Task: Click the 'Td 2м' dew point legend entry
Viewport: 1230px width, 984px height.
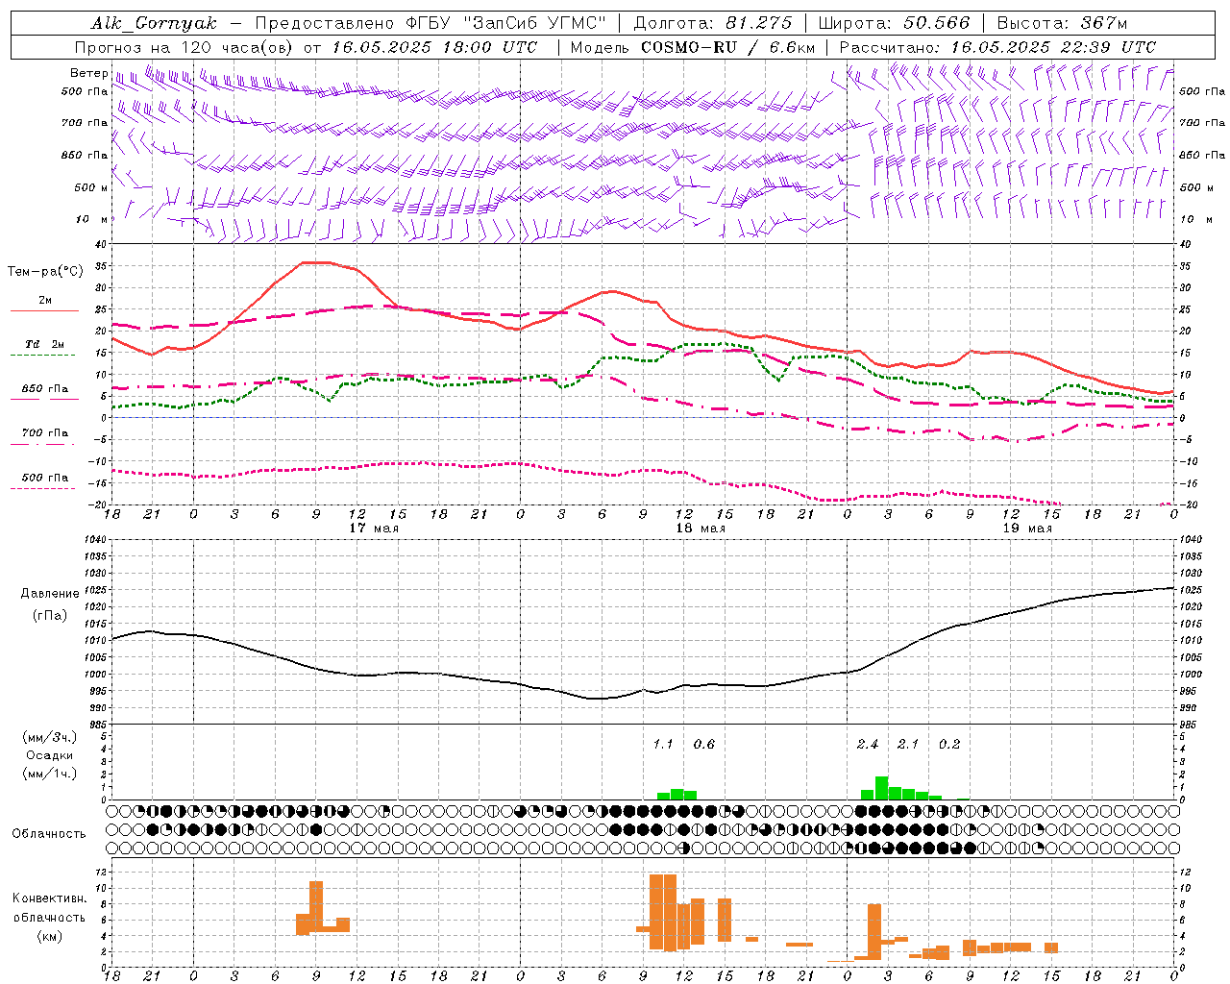Action: click(44, 344)
